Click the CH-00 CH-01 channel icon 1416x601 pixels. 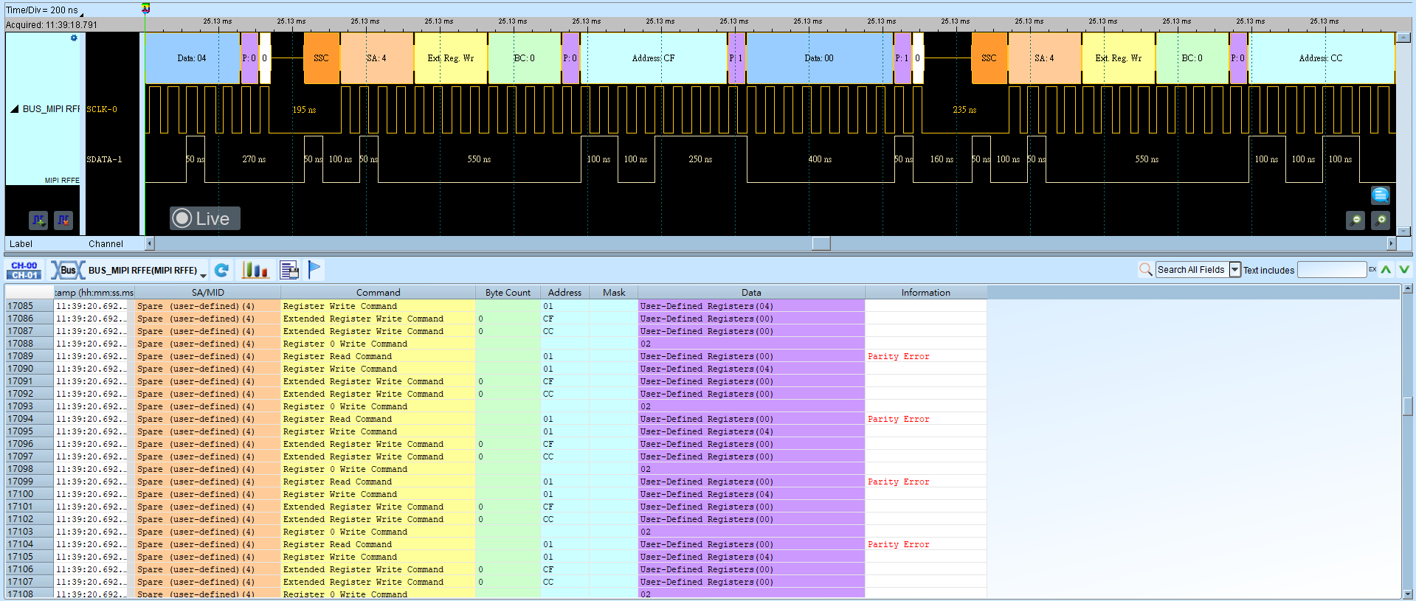[x=24, y=270]
